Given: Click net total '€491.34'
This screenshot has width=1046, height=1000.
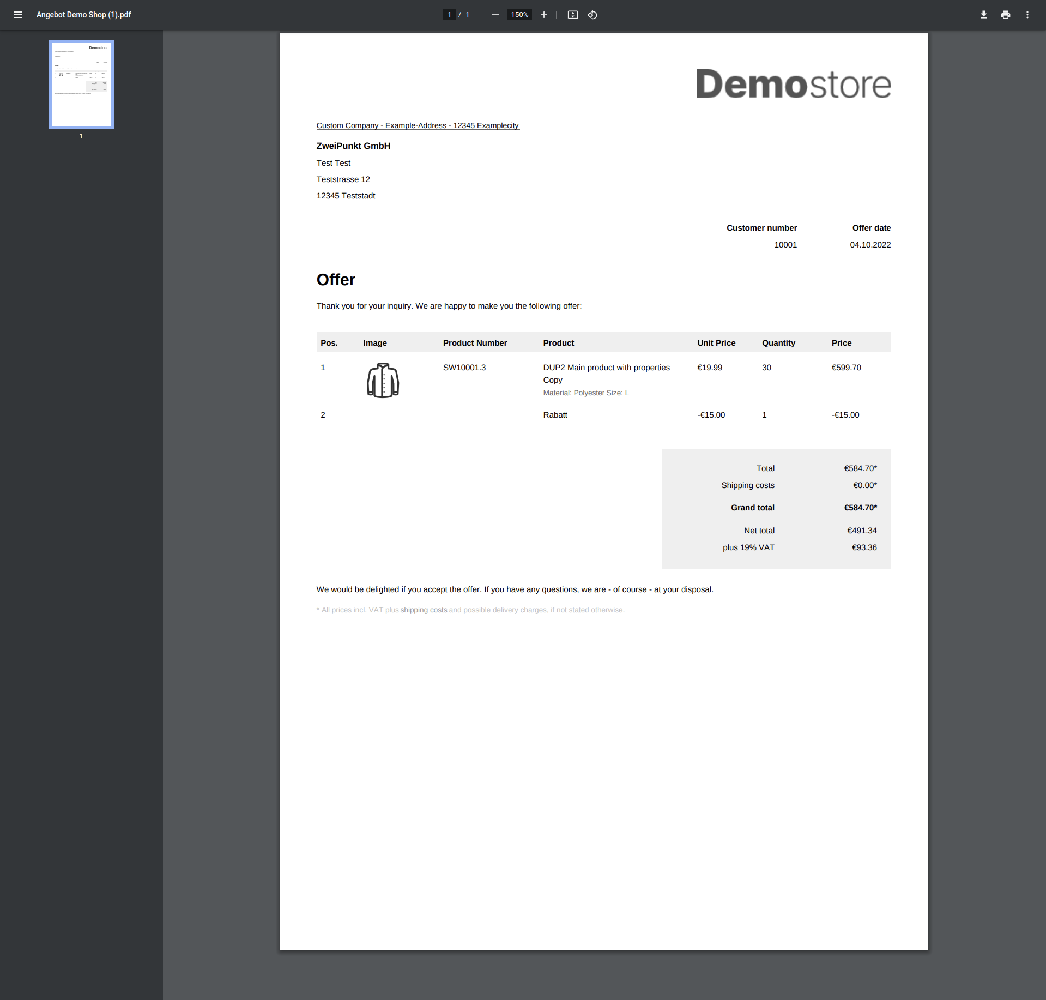Looking at the screenshot, I should 862,531.
